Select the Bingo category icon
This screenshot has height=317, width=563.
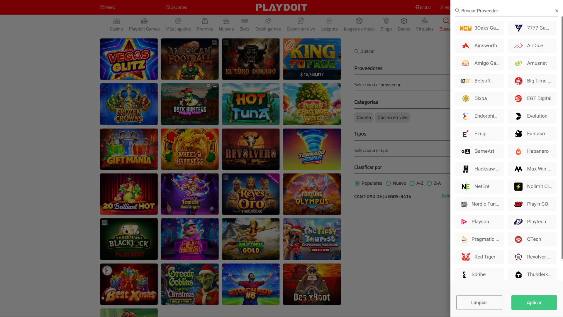point(386,24)
